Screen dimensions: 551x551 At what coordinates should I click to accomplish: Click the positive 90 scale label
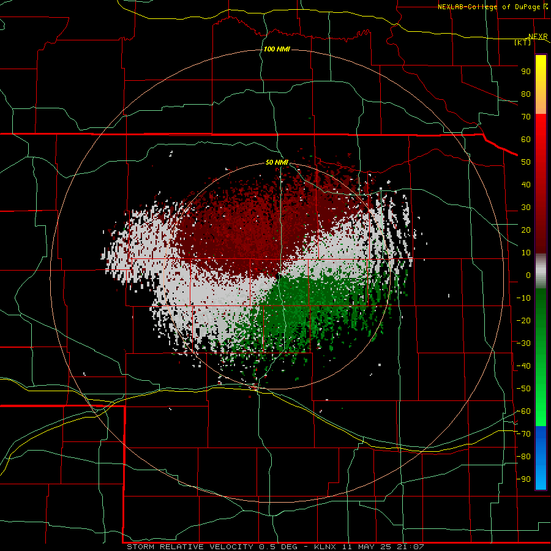click(x=526, y=72)
